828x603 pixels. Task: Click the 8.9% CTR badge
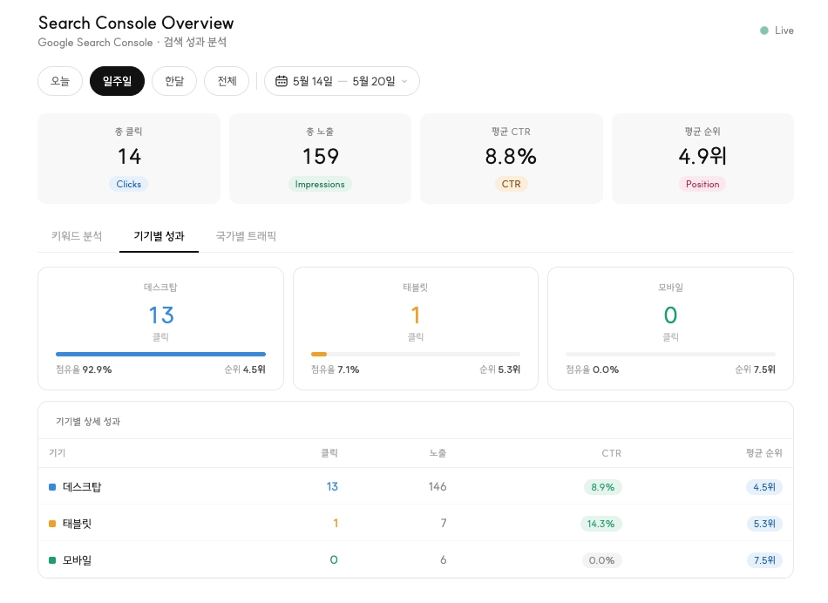[603, 487]
